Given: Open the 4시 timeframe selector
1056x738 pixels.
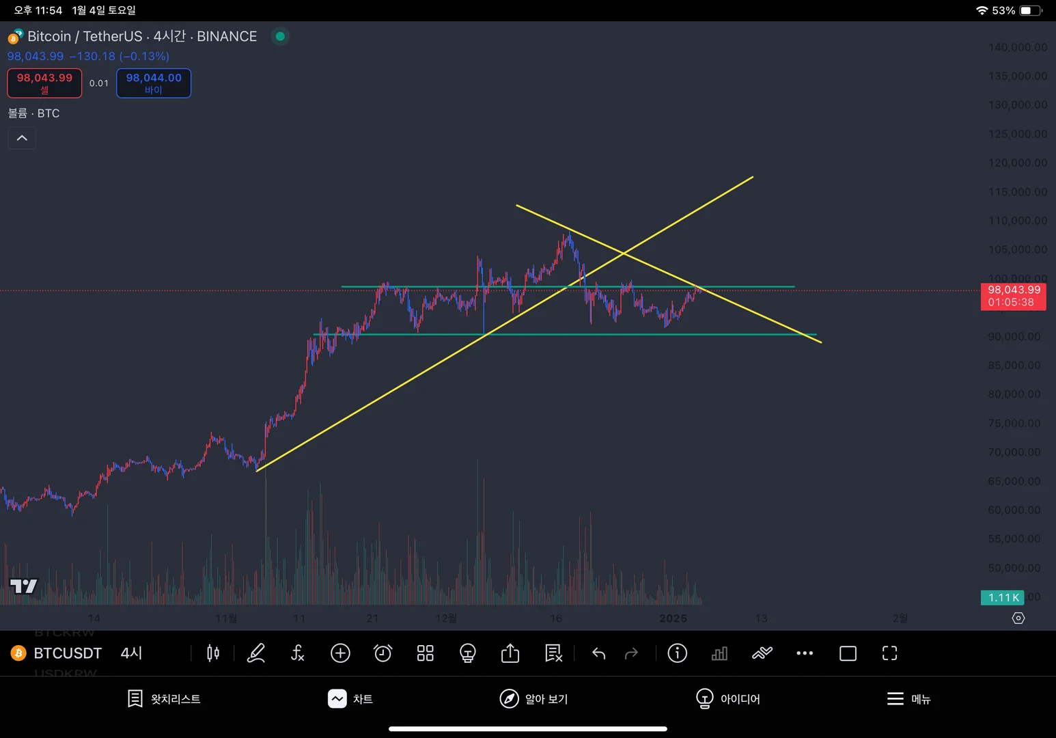Looking at the screenshot, I should 131,653.
